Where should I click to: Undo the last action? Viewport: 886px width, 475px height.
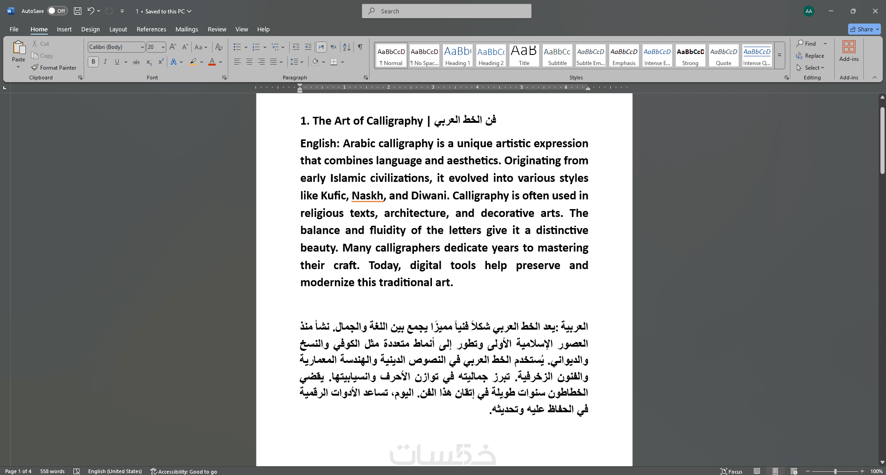pos(91,11)
